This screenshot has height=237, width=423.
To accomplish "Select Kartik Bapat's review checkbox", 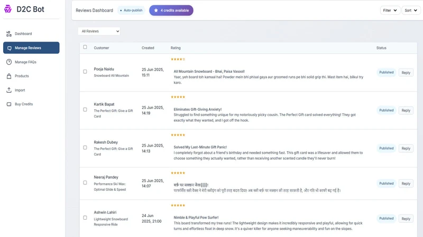I will point(85,110).
